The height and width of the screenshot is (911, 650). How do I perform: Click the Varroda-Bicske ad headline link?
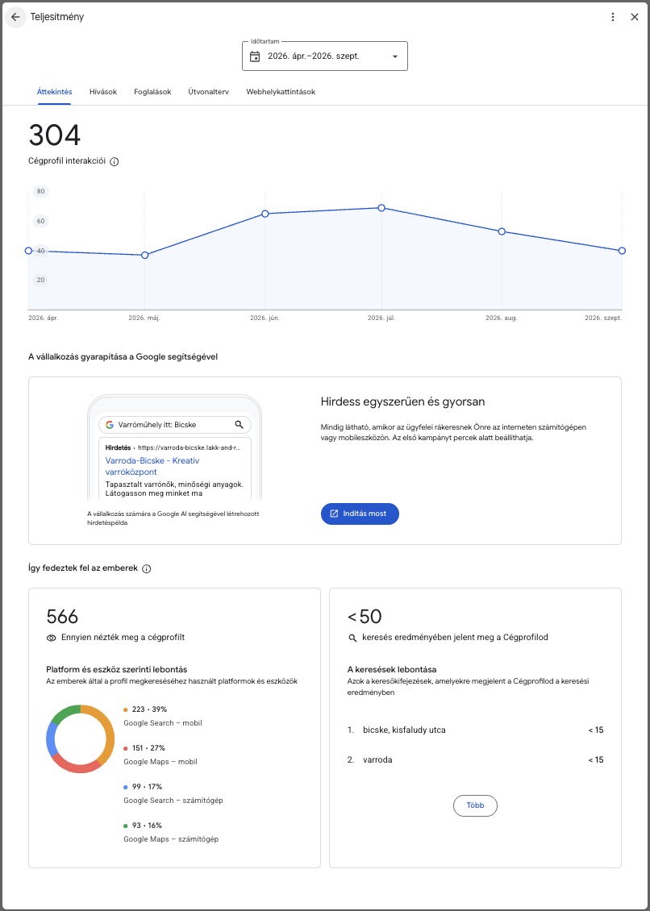point(152,466)
